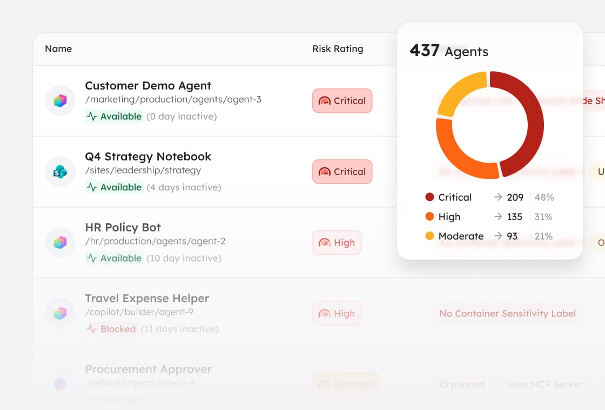
Task: Click Blocked status of Travel Expense Helper
Action: (111, 329)
